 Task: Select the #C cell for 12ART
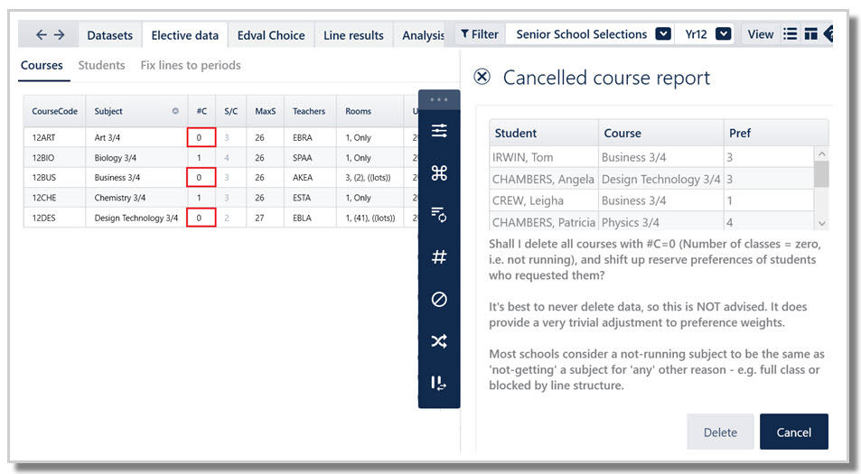[x=201, y=137]
